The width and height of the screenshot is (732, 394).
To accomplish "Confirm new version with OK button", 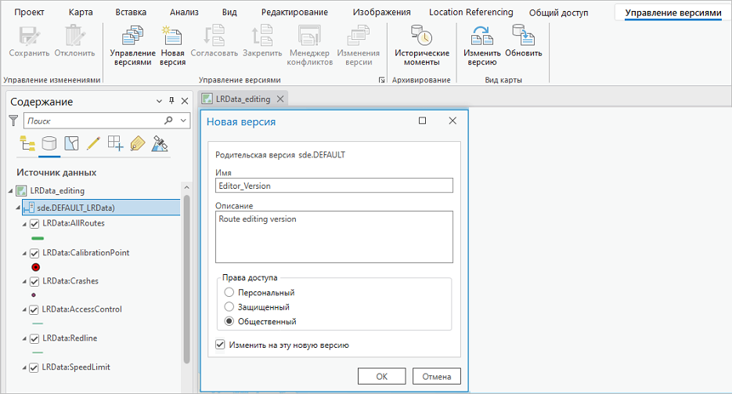I will tap(381, 376).
